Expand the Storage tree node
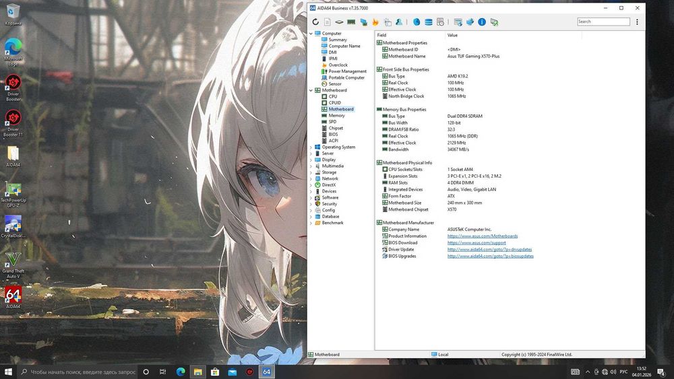This screenshot has height=379, width=674. [311, 172]
